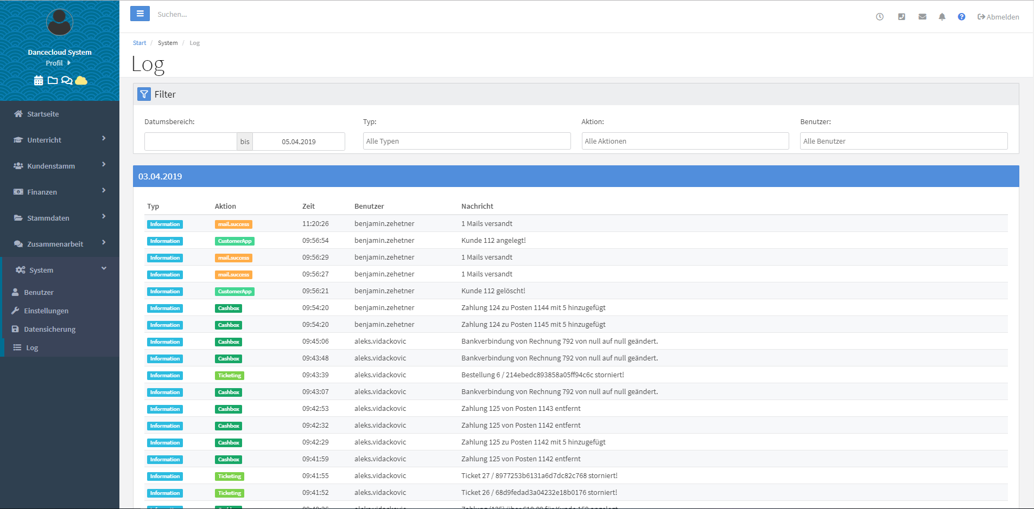Viewport: 1034px width, 509px height.
Task: Expand the Unterricht sidebar menu
Action: point(60,140)
